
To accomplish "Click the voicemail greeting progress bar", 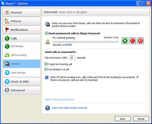I will click(86, 42).
